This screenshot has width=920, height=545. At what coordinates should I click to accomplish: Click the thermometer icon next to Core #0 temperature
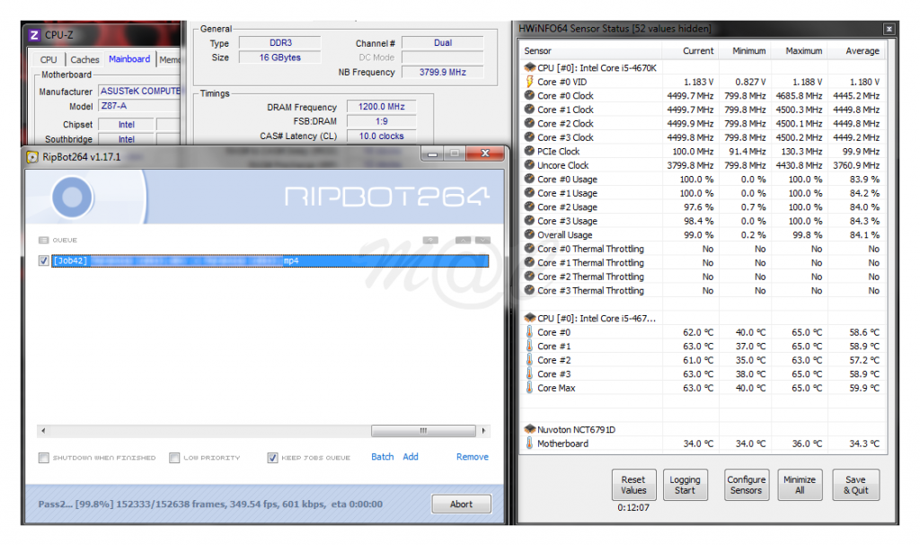click(x=530, y=332)
